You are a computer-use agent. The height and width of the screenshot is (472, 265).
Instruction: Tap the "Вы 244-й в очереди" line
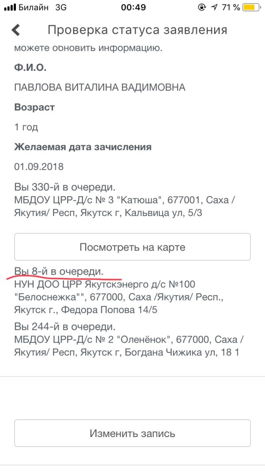[65, 327]
